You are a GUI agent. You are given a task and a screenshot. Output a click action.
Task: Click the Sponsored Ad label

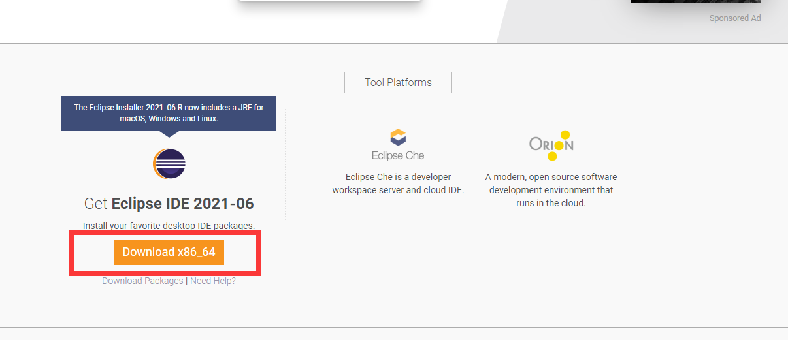(x=735, y=18)
